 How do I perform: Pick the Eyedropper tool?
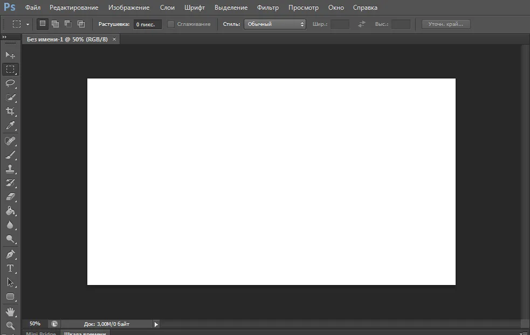coord(10,126)
